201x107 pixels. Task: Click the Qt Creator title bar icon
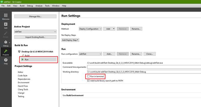click(2, 2)
